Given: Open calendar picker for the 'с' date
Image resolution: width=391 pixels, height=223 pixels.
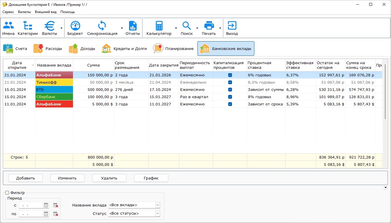Looking at the screenshot, I should click(46, 205).
